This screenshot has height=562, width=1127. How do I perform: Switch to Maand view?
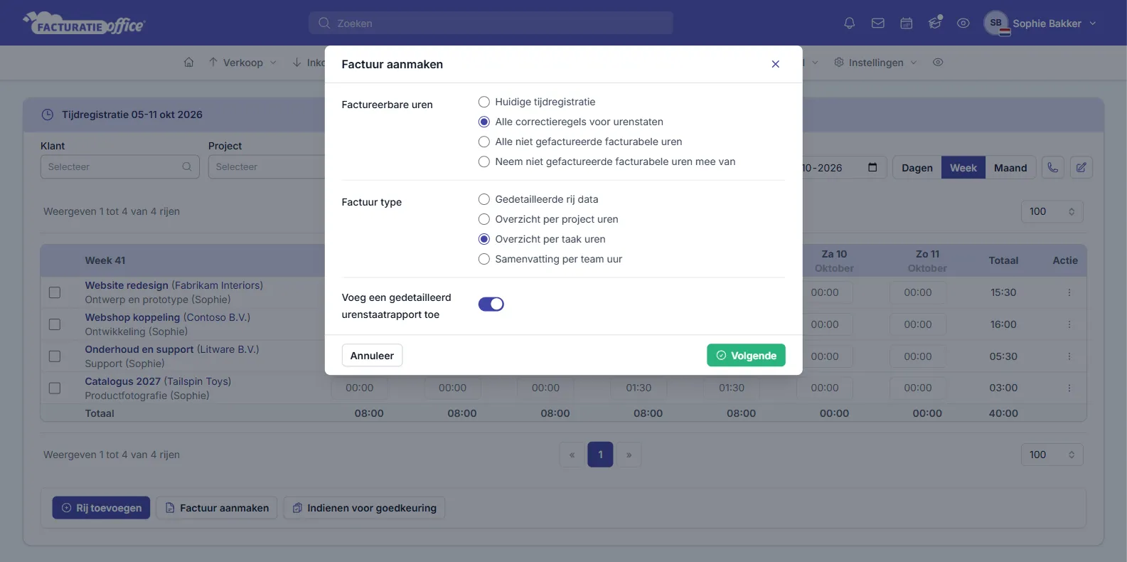click(1010, 168)
